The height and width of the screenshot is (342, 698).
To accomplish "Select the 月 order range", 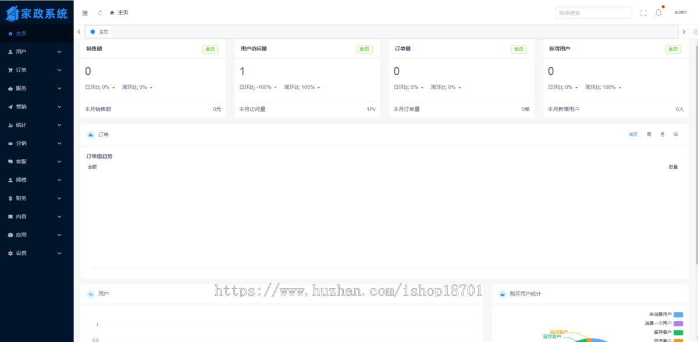I will click(663, 134).
